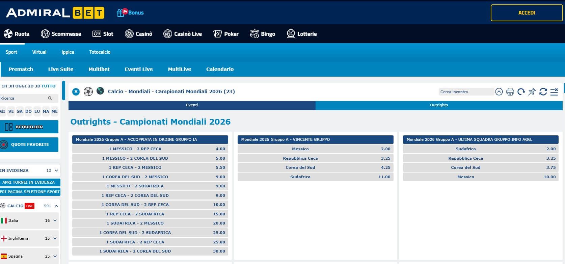Click the Inghilterra flag icon
Viewport: 565px width, 264px height.
4,238
